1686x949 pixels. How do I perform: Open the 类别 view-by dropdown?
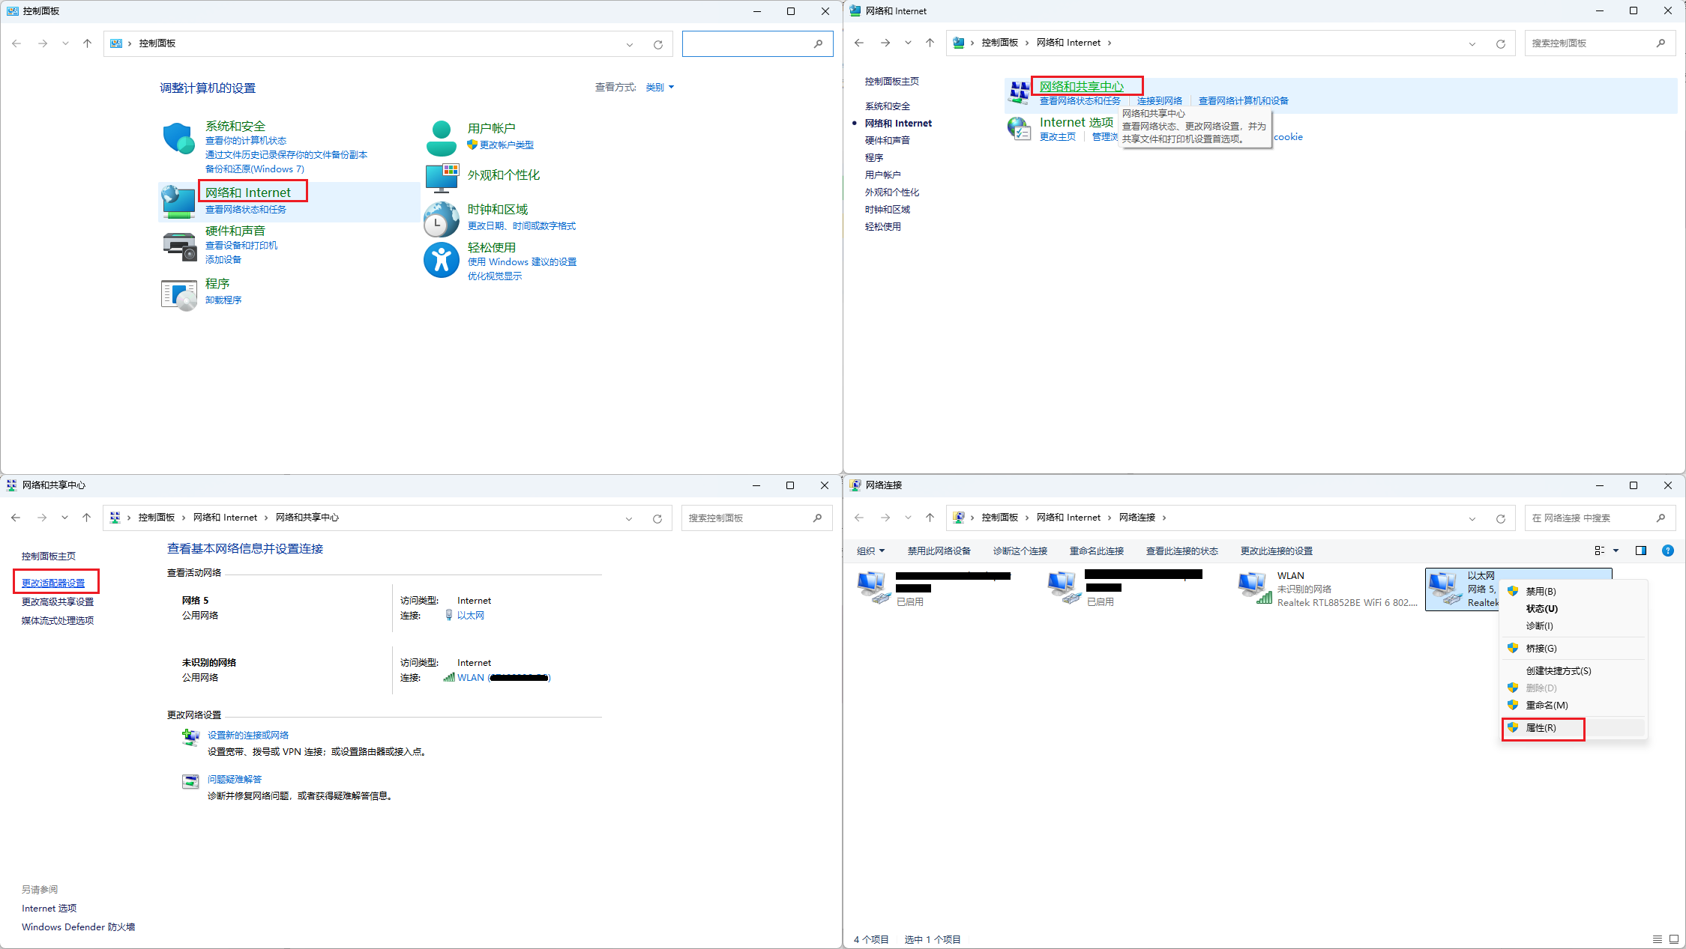[660, 88]
